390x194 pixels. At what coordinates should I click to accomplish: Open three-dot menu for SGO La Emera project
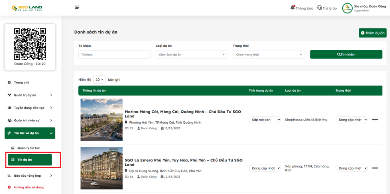375,168
